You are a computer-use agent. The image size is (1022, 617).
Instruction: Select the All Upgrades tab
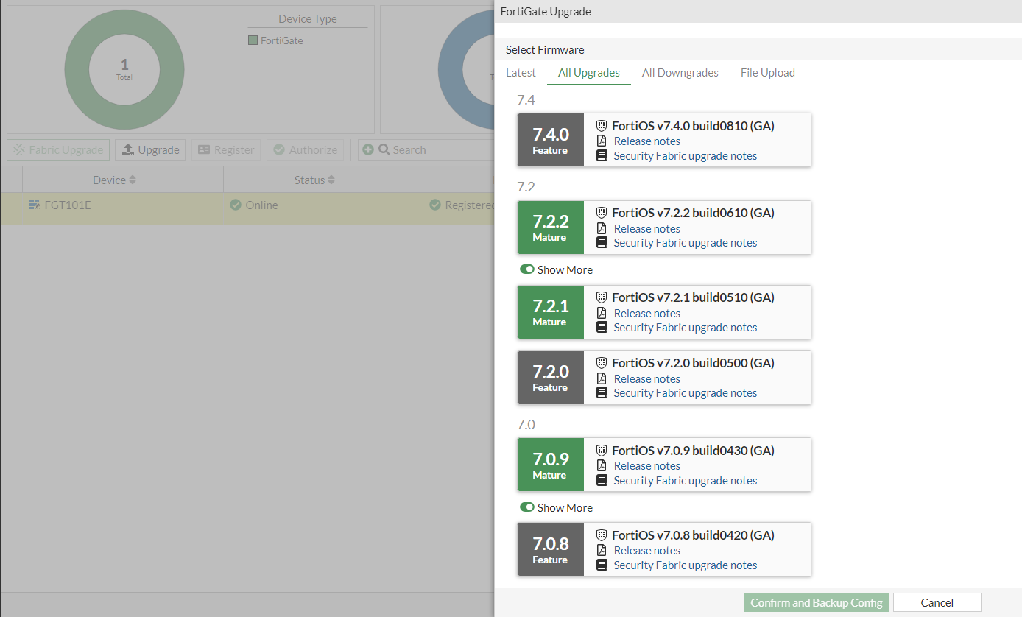(x=589, y=73)
